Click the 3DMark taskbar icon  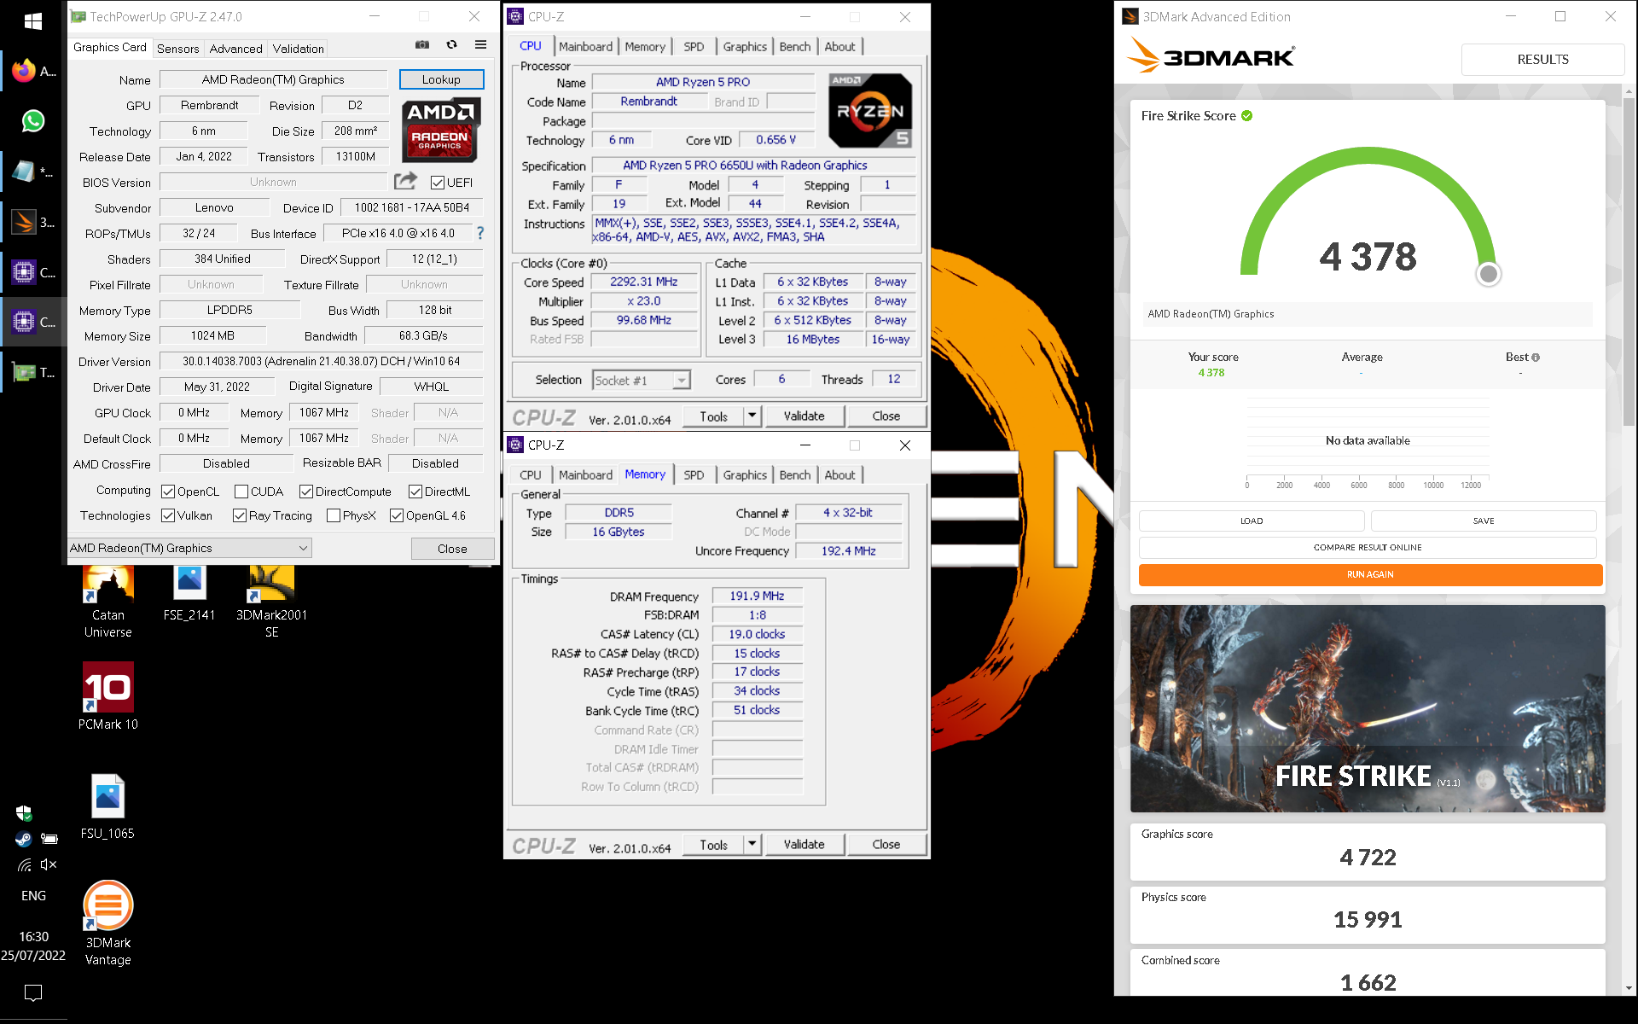[x=24, y=222]
